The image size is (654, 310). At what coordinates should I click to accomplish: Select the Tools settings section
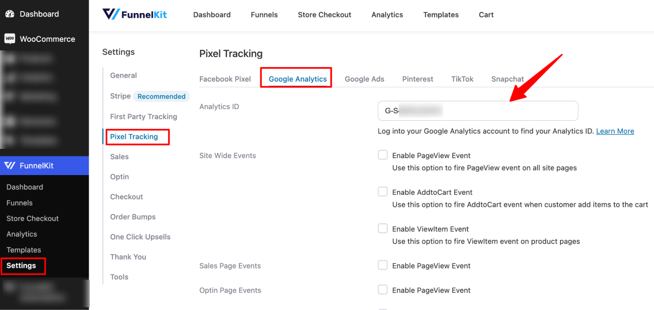coord(119,277)
